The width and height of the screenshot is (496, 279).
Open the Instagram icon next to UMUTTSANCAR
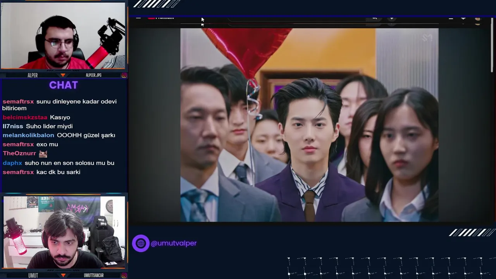124,276
